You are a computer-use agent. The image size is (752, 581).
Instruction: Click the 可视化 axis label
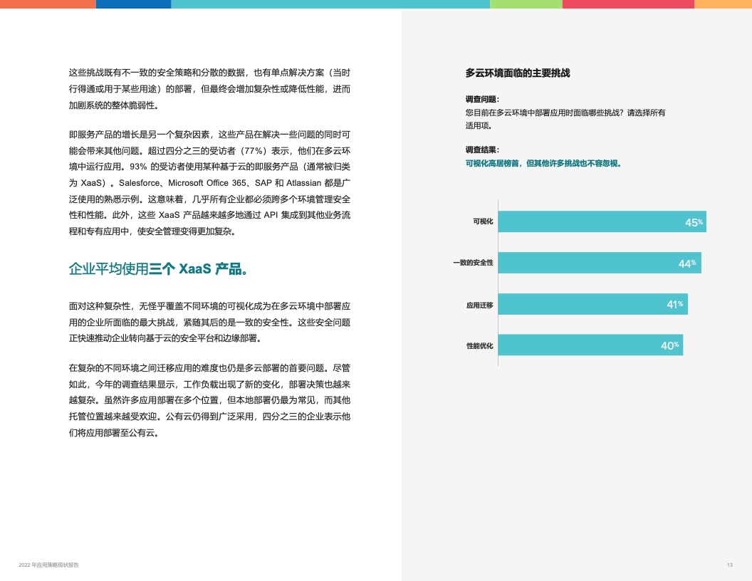point(483,221)
